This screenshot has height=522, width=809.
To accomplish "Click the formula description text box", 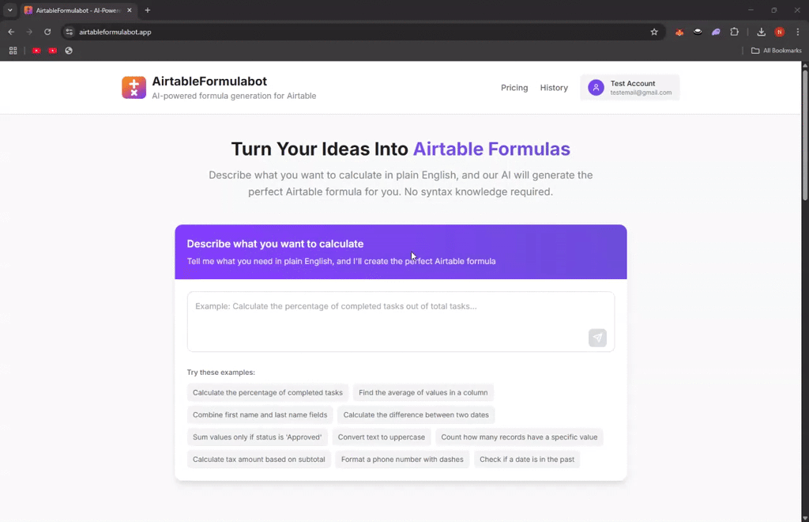I will (x=401, y=321).
